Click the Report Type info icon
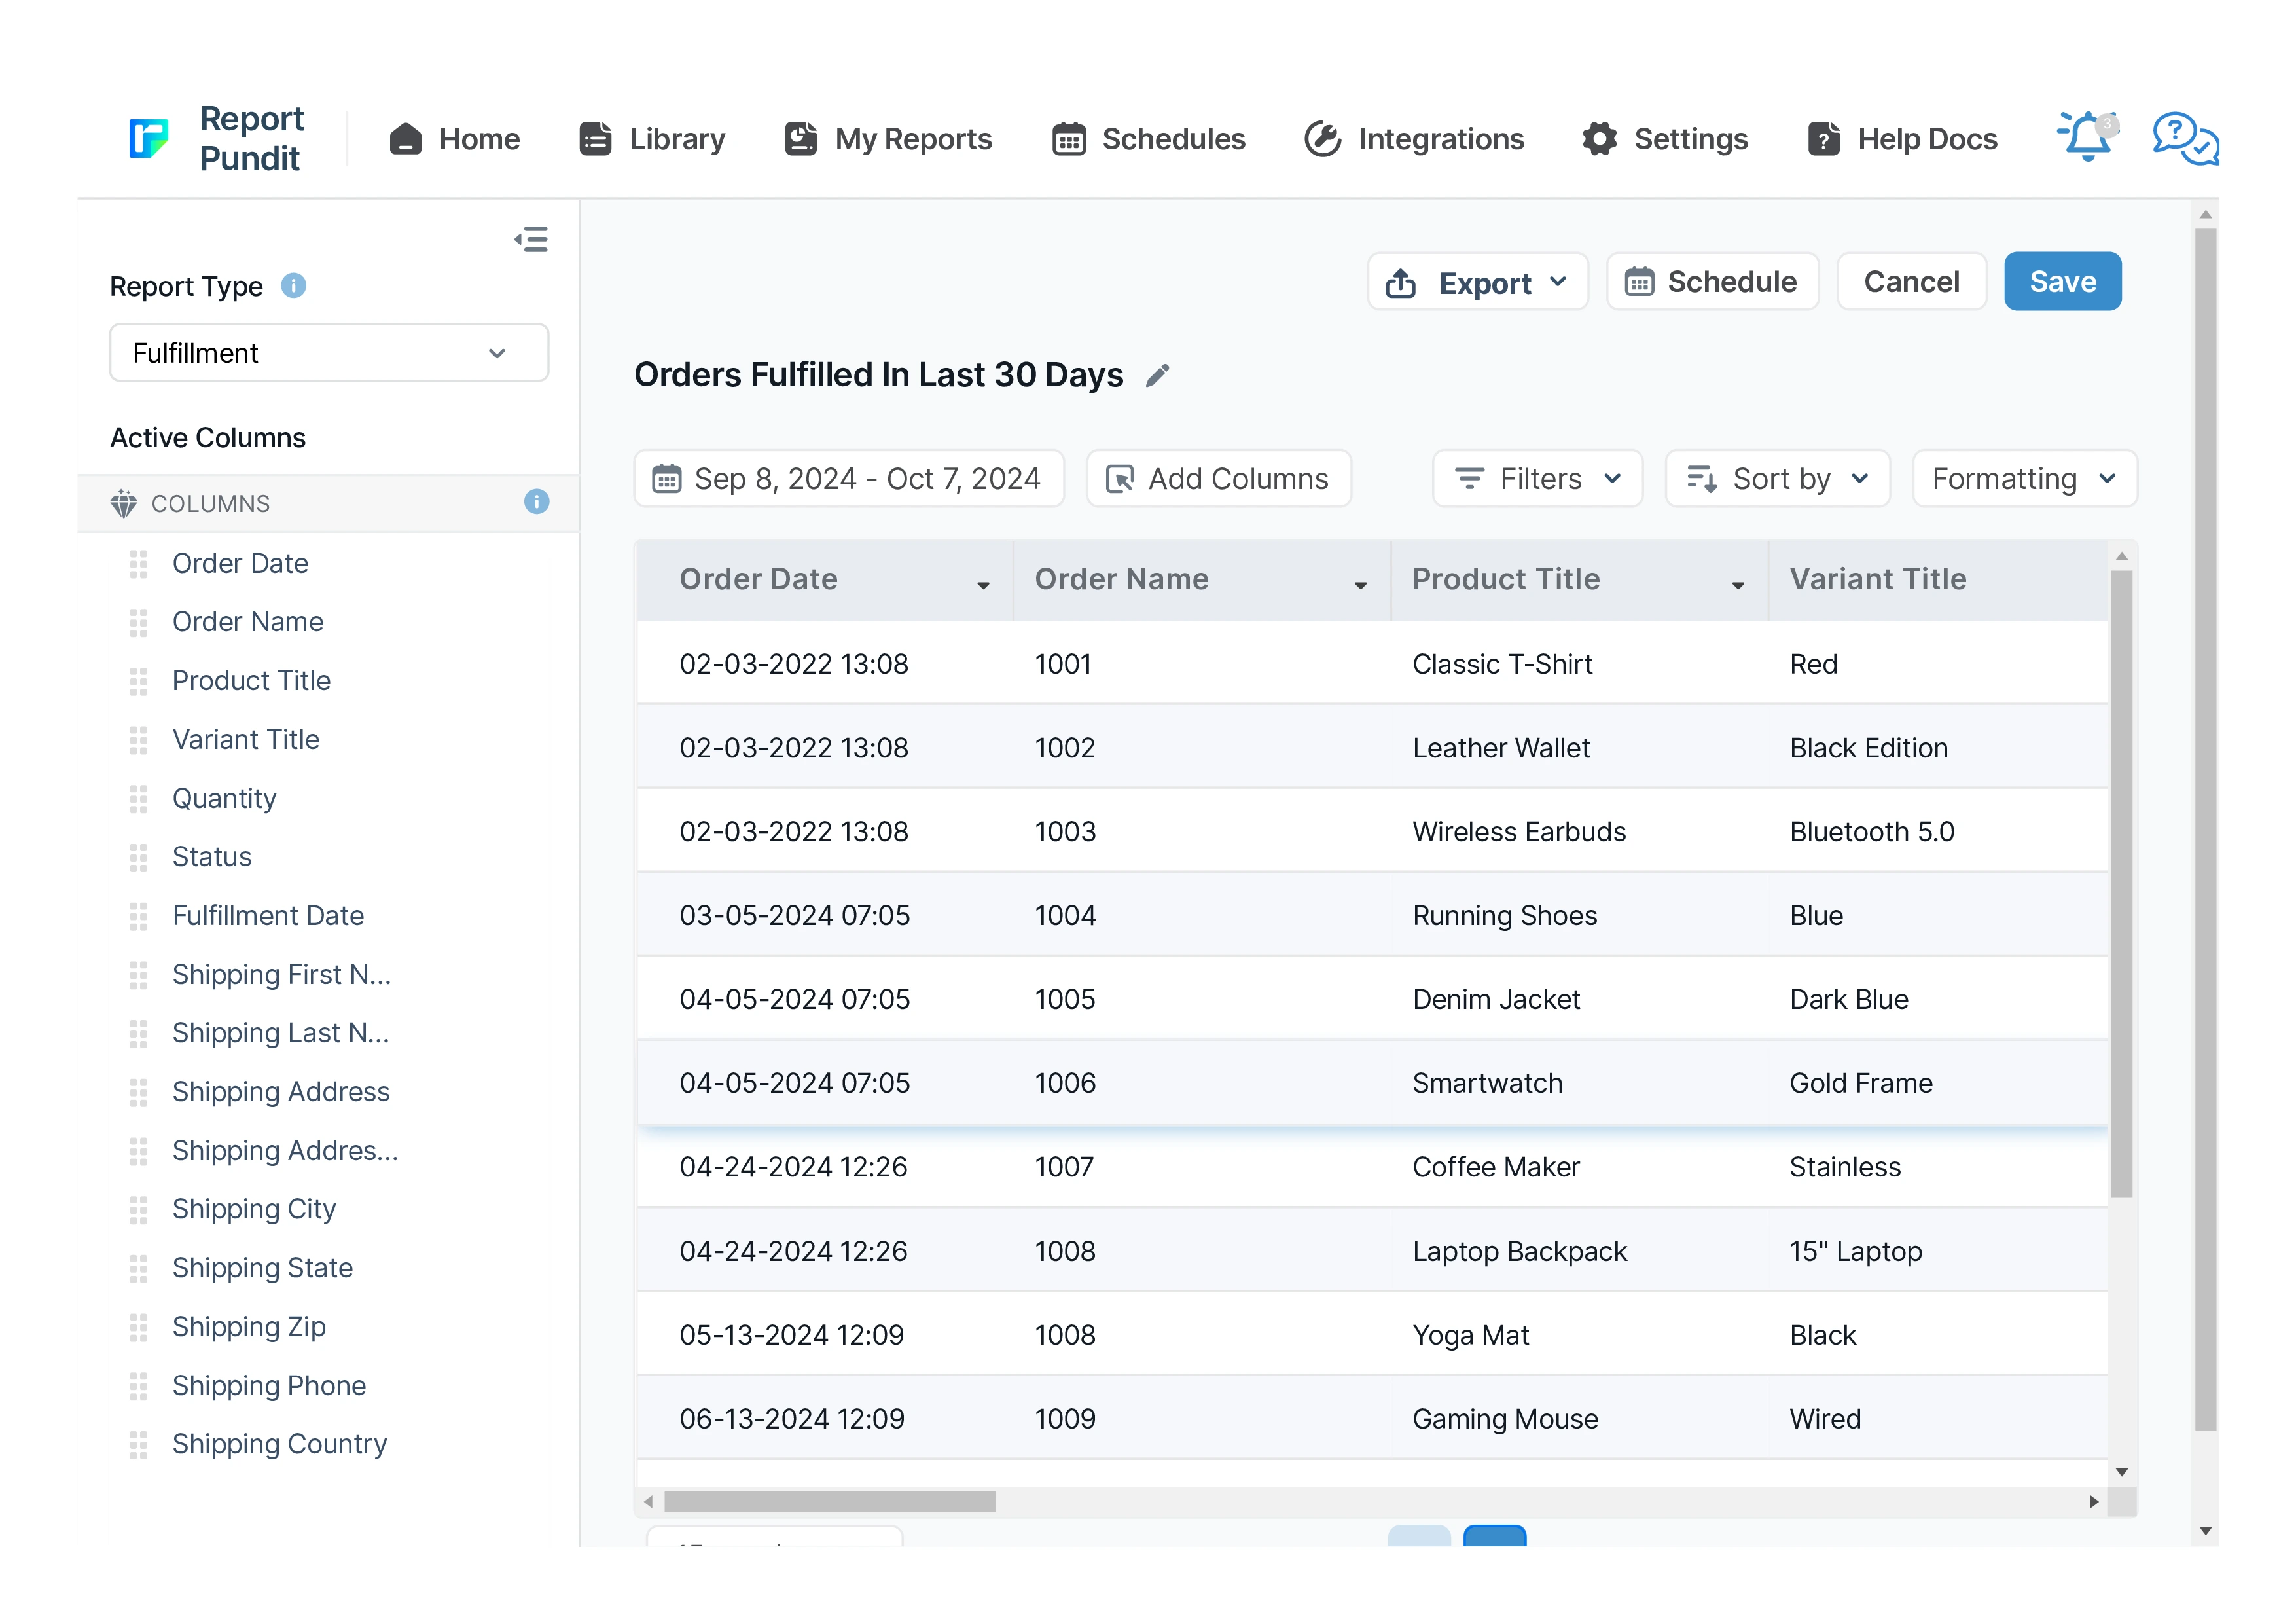Screen dimensions: 2296x1623 click(293, 286)
